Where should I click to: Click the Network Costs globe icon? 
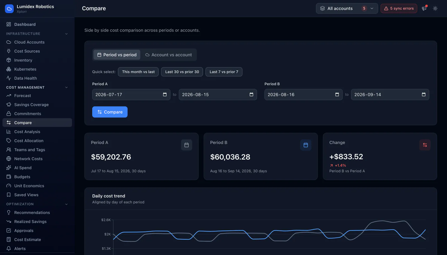(9, 159)
